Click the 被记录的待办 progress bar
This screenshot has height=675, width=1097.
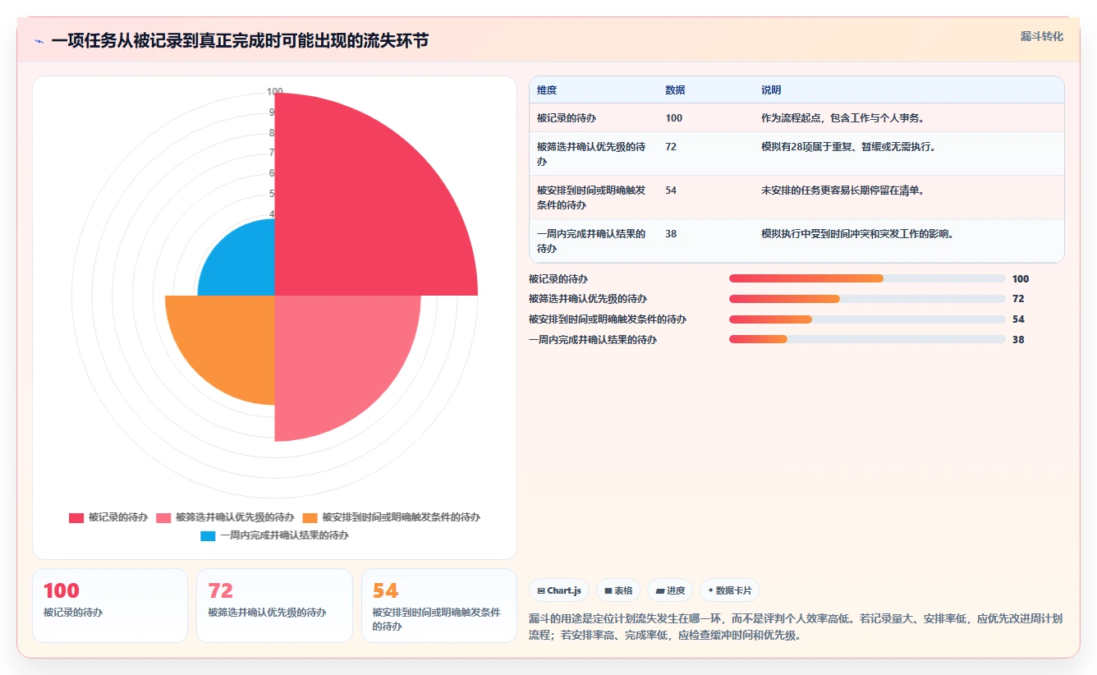click(x=867, y=278)
